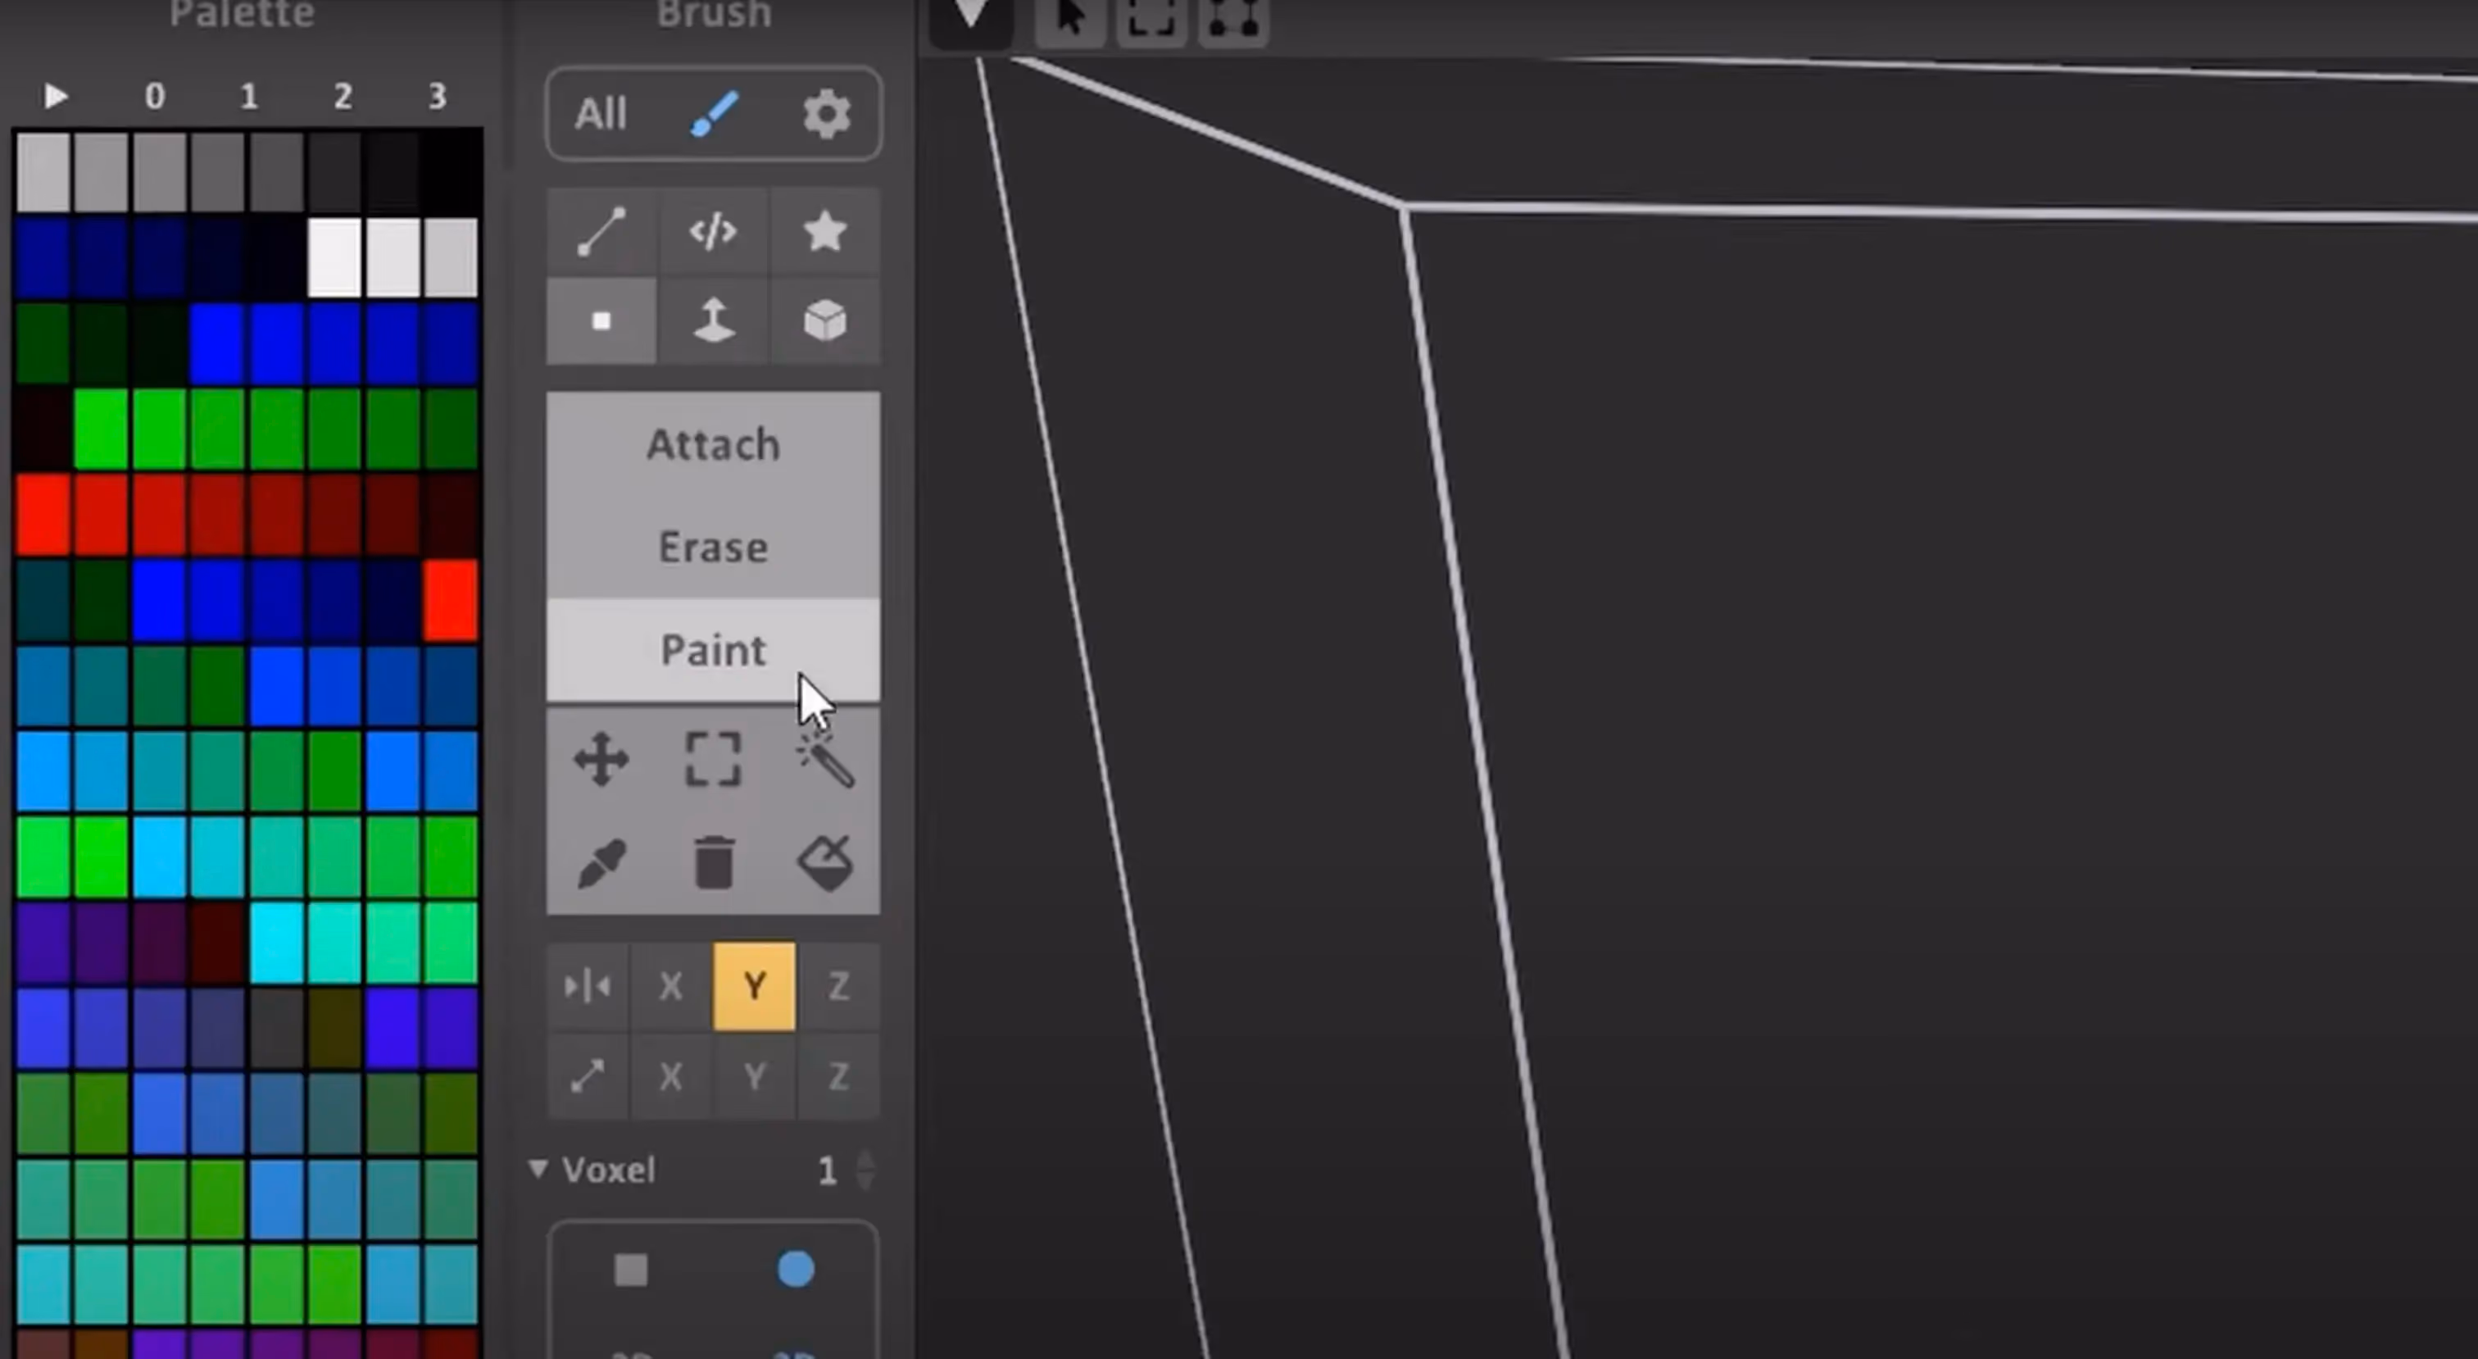The width and height of the screenshot is (2478, 1359).
Task: Click the trash can remove tool
Action: [x=713, y=861]
